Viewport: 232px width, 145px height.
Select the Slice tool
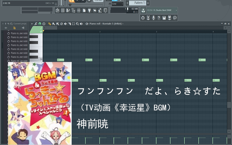(69, 24)
